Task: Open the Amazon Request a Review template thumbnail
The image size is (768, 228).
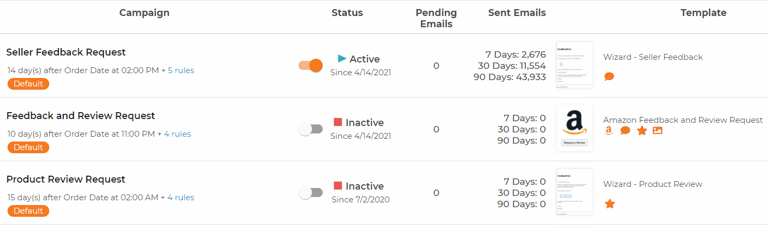Action: [575, 129]
